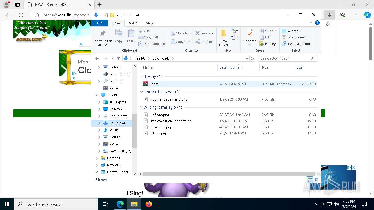Collapse the A long time ago group
Viewport: 374px width, 210px height.
(141, 107)
